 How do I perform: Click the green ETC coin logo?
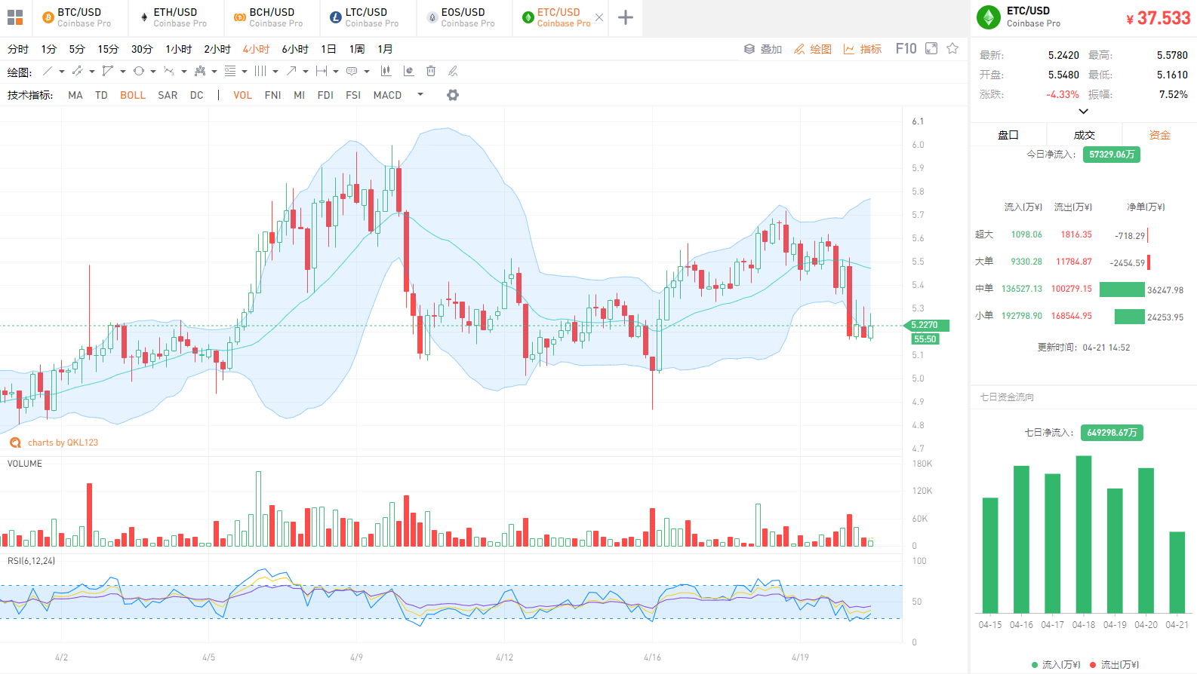coord(988,17)
